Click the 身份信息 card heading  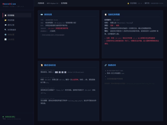pos(48,15)
